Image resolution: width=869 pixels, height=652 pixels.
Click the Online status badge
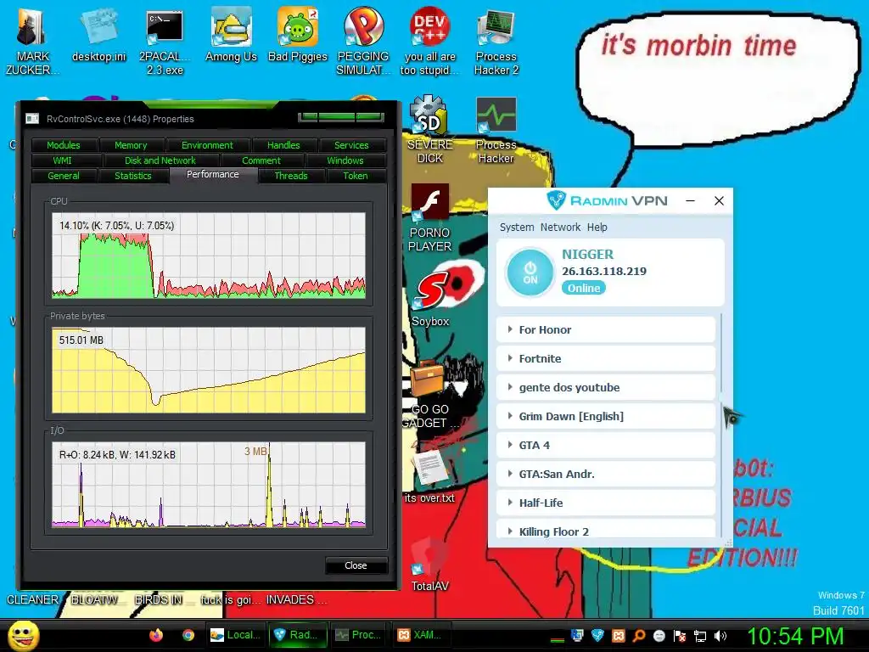click(x=584, y=289)
